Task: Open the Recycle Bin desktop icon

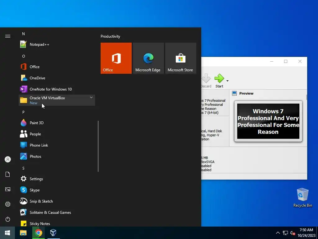Action: (302, 198)
